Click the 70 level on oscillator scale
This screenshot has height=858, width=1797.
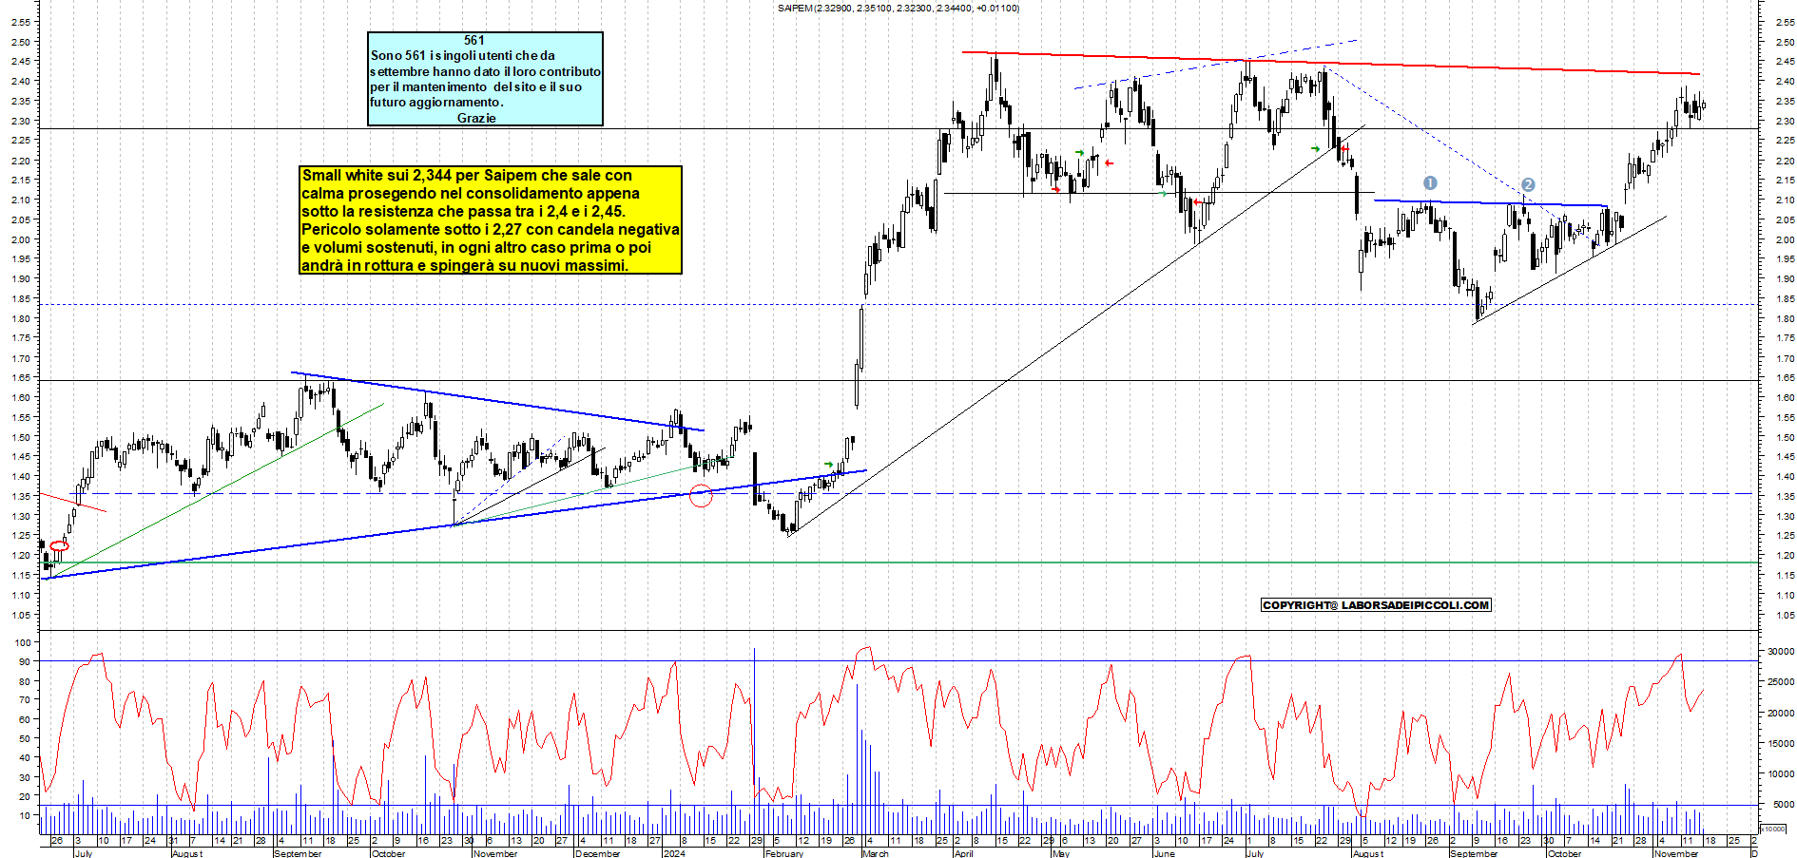(24, 700)
